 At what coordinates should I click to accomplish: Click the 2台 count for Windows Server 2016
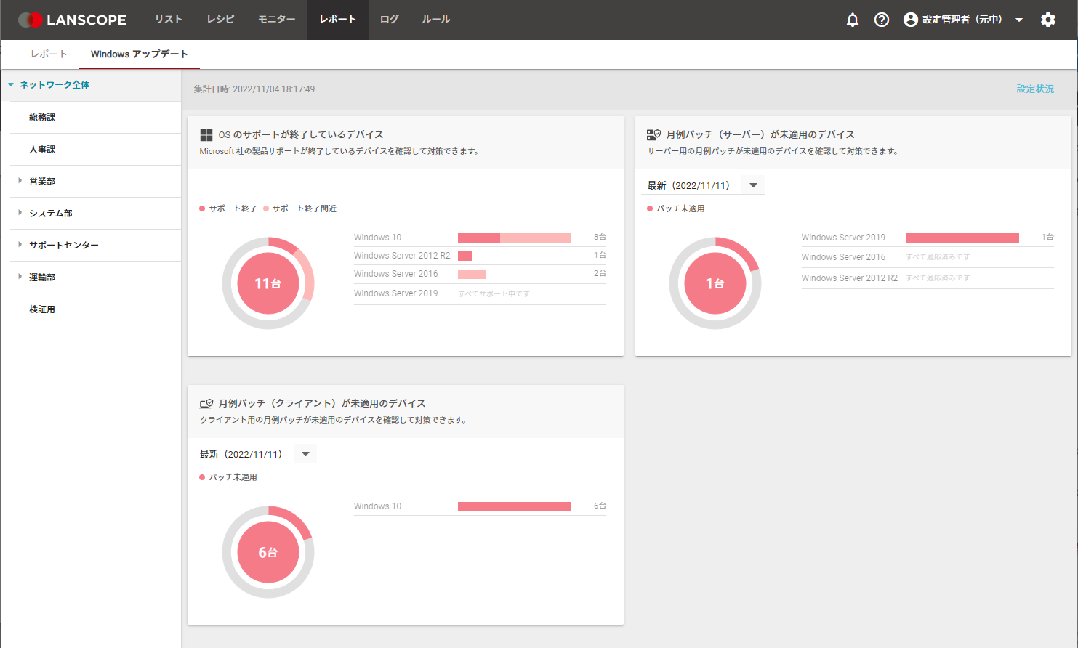click(x=600, y=274)
